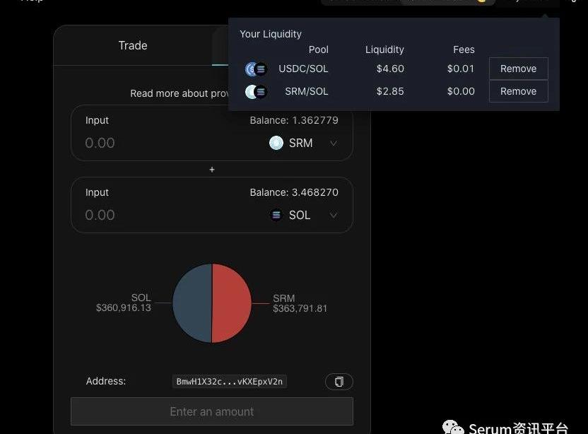The height and width of the screenshot is (434, 588).
Task: Click the SRM pool value $363,791.81
Action: (300, 309)
